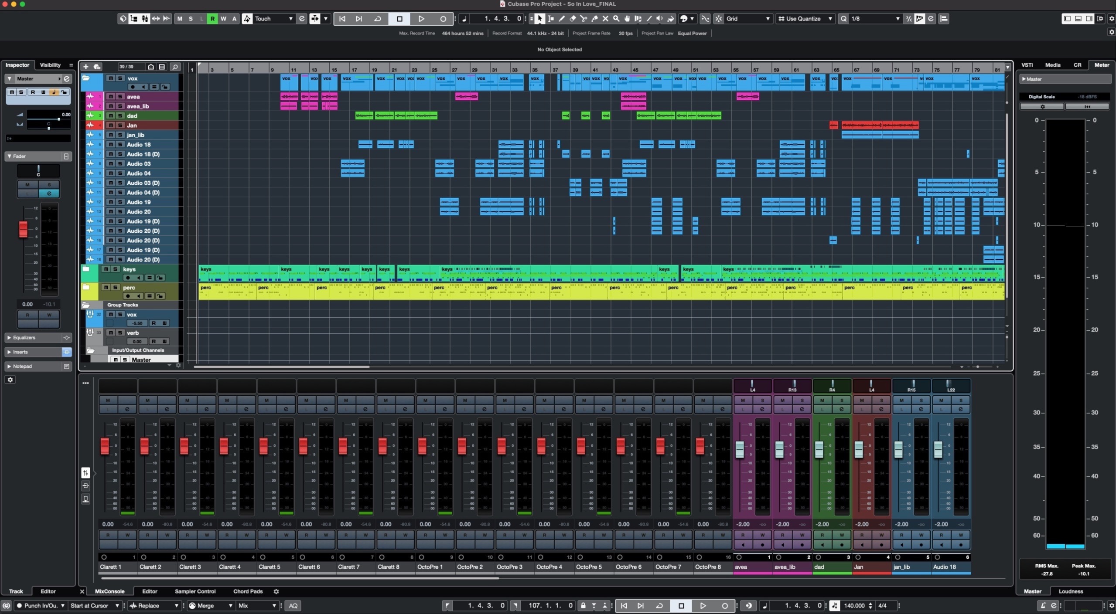Screen dimensions: 1116x614
Task: Click the tempo field showing 140.000
Action: point(854,605)
